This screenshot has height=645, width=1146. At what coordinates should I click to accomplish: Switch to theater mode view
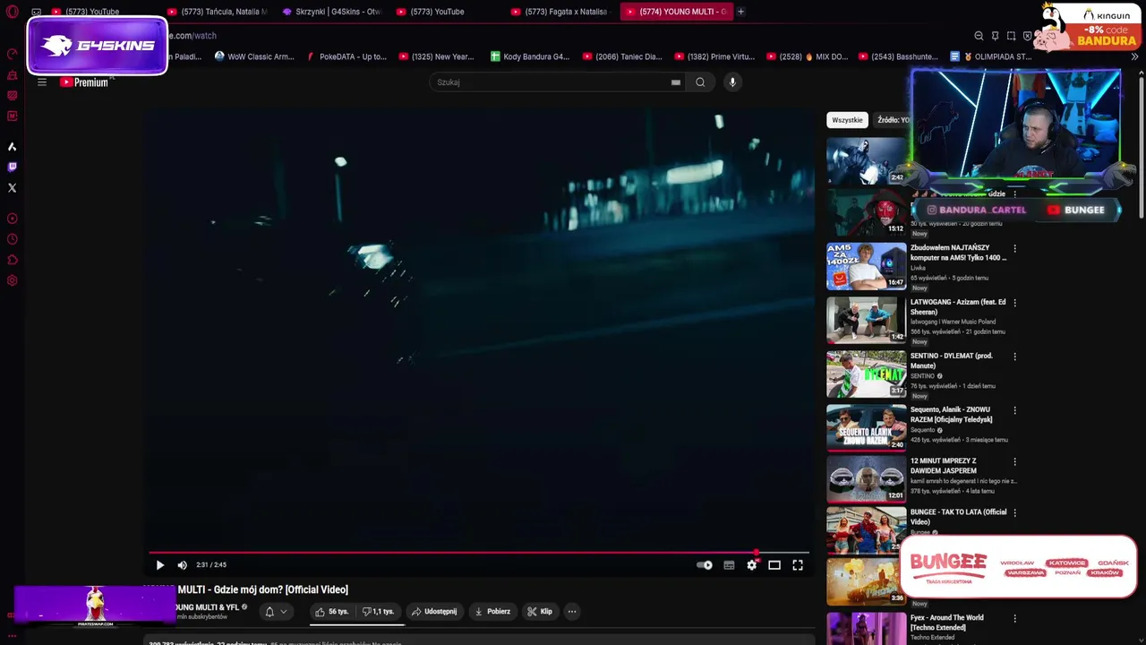click(774, 565)
